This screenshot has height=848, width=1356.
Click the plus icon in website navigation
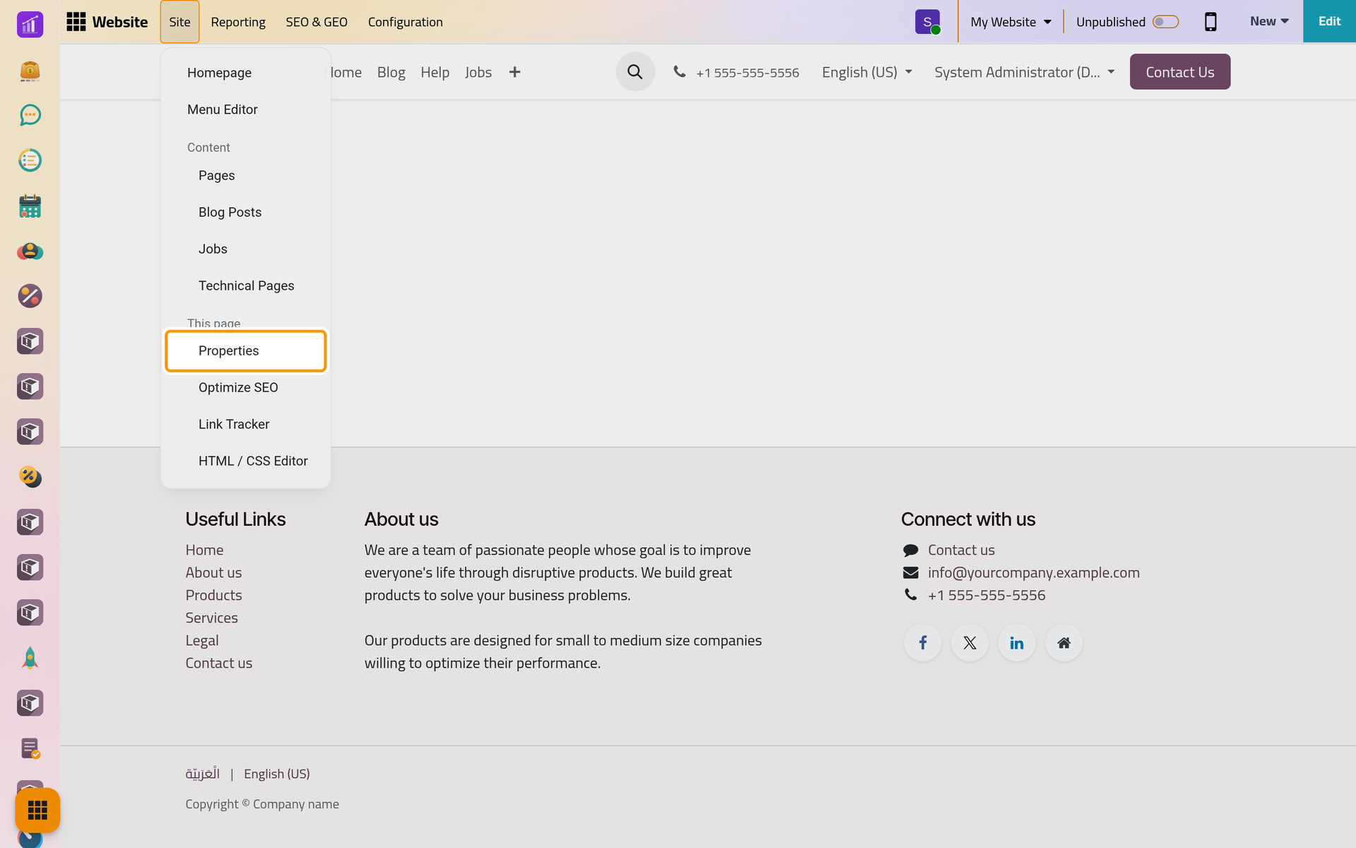pyautogui.click(x=515, y=72)
